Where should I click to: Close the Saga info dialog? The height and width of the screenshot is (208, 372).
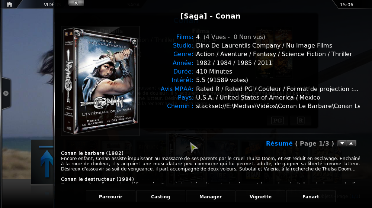pyautogui.click(x=76, y=3)
